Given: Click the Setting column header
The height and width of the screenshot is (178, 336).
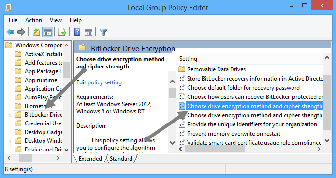Looking at the screenshot, I should [x=249, y=59].
